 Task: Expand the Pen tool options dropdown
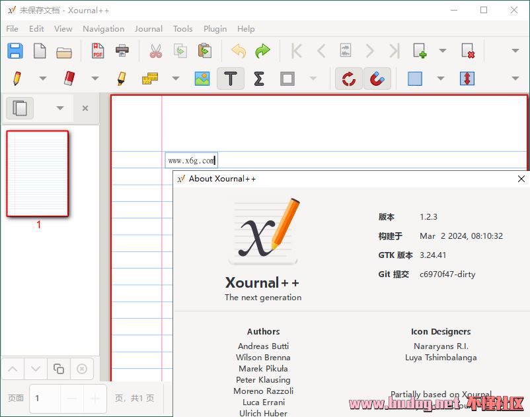tap(43, 79)
